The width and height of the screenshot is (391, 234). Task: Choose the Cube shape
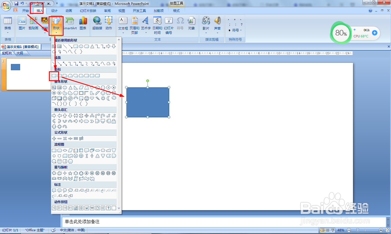pyautogui.click(x=54, y=98)
